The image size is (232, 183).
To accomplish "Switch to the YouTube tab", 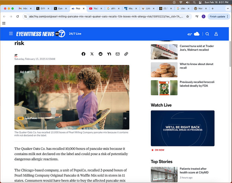I will [x=95, y=9].
